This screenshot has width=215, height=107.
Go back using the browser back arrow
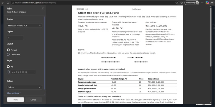[x=3, y=3]
